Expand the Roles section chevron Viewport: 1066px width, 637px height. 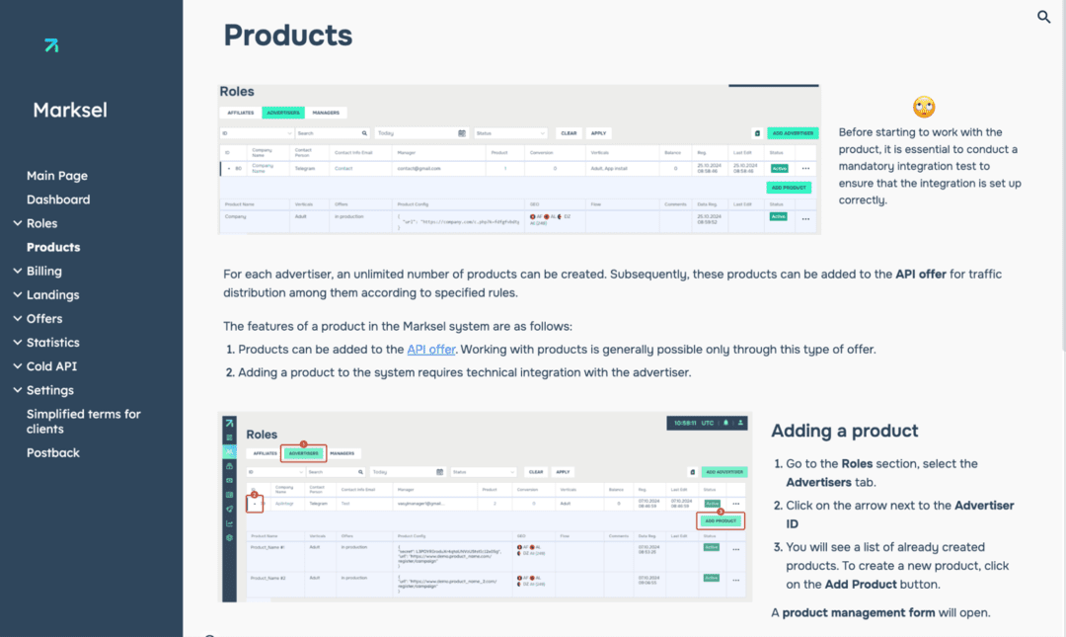tap(17, 223)
